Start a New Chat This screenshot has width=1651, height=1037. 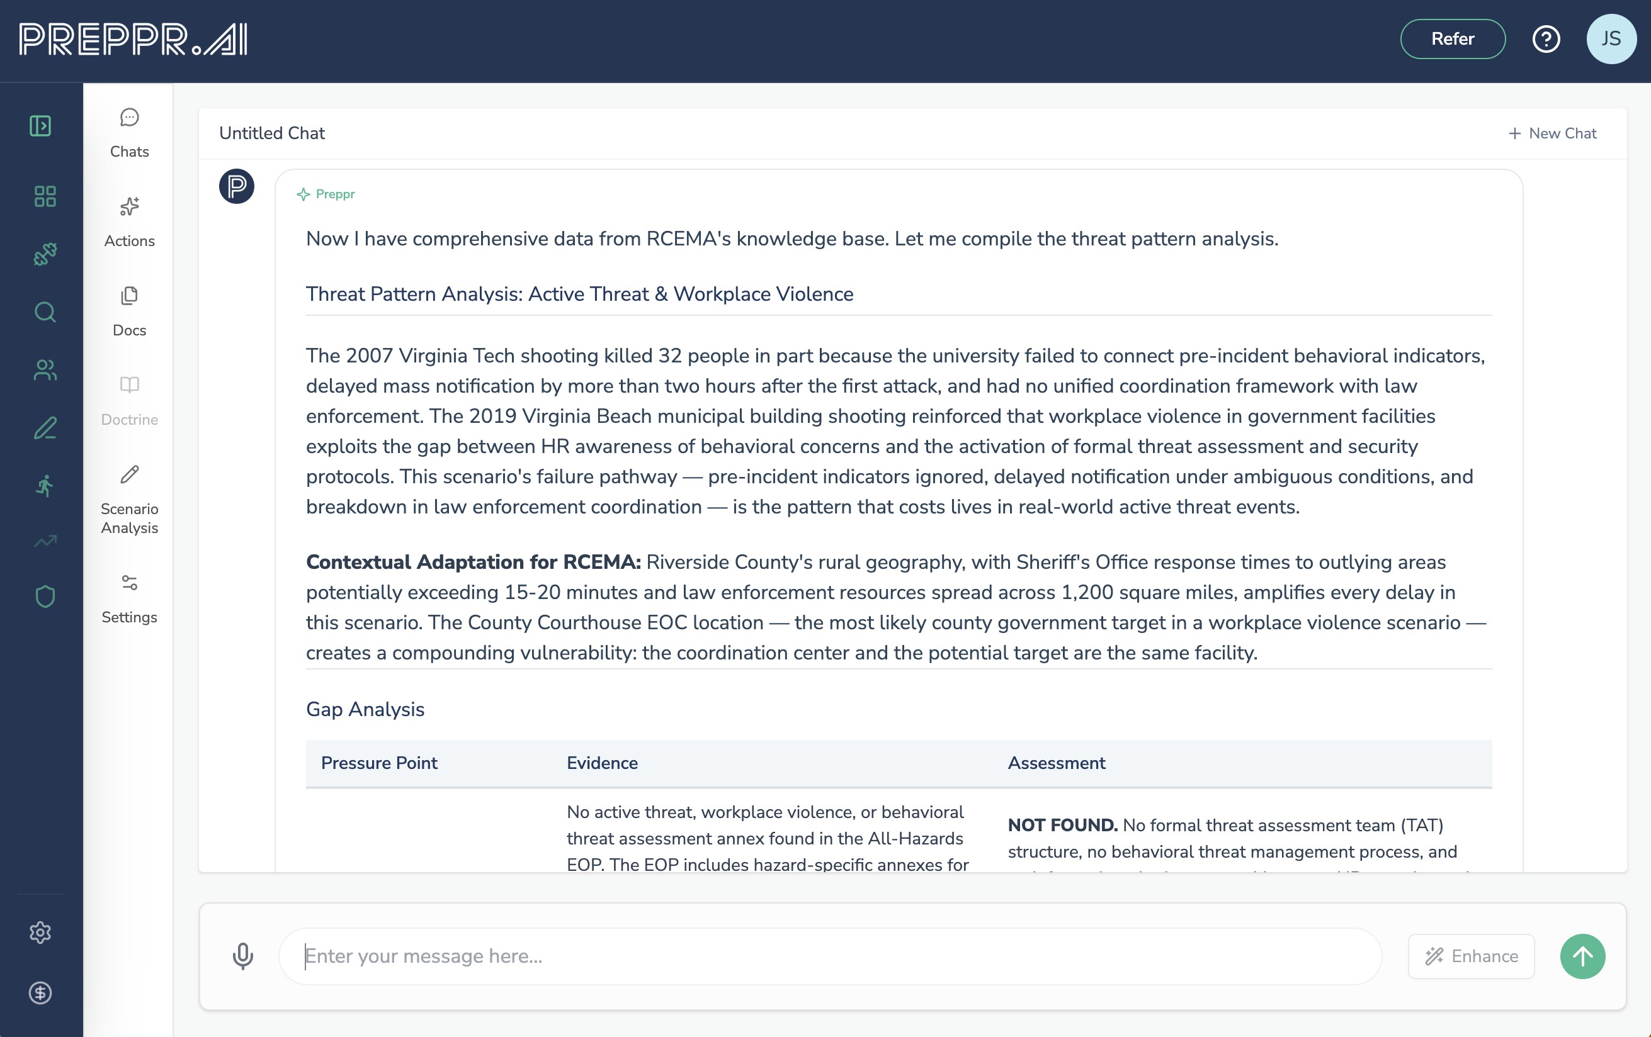[1552, 133]
